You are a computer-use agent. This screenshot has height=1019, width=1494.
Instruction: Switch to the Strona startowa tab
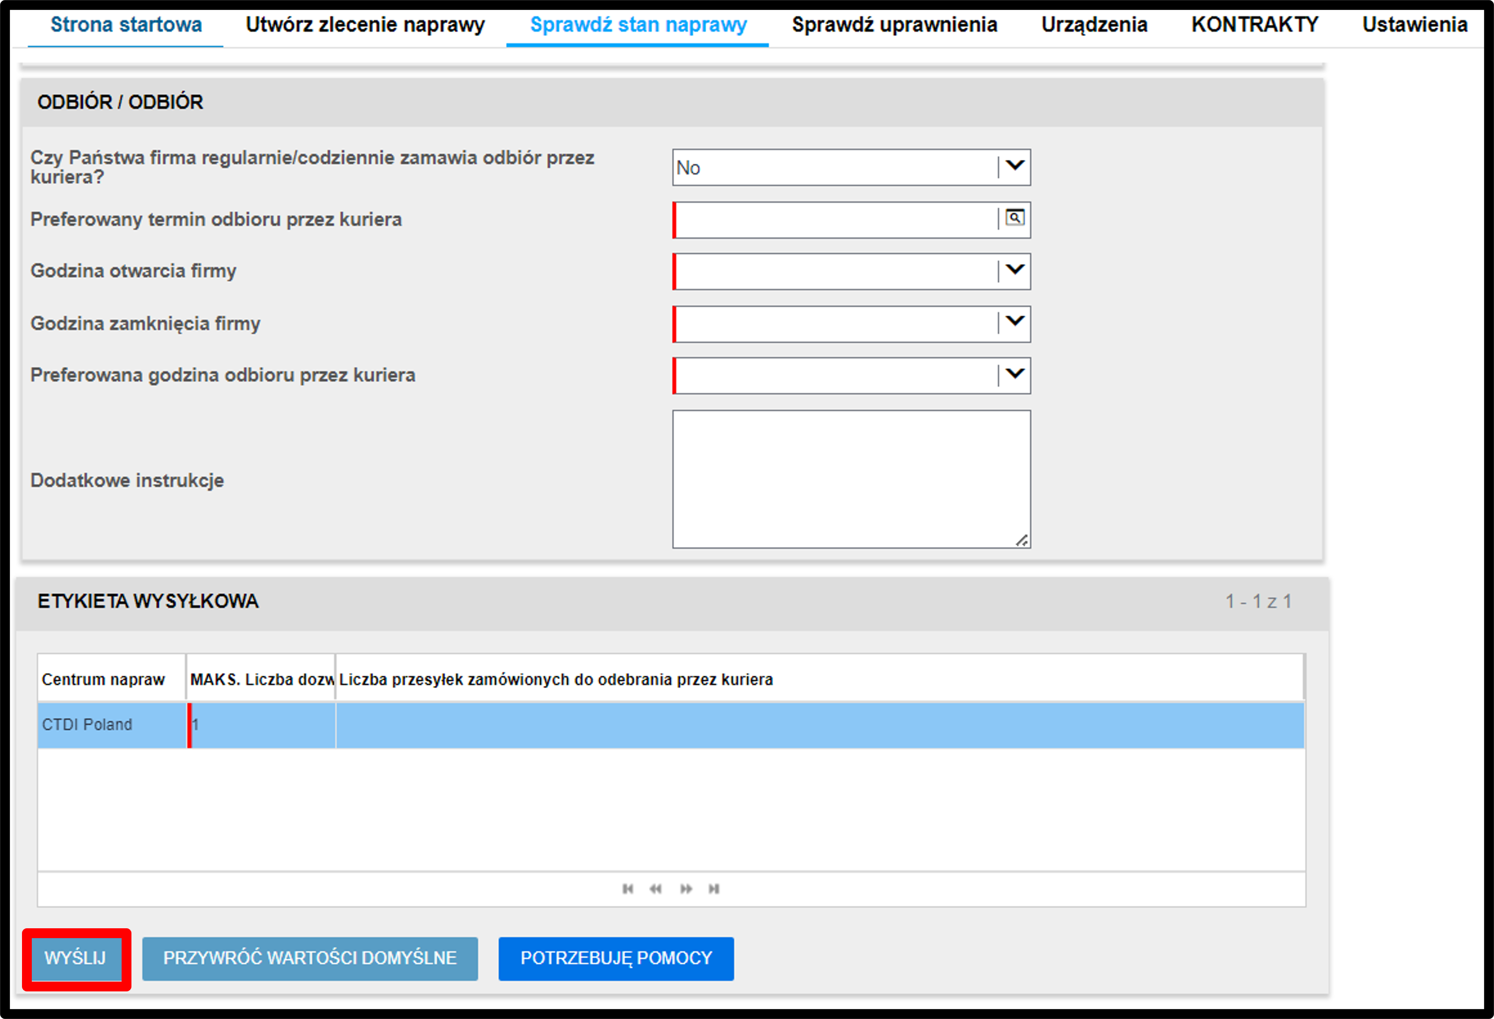coord(126,25)
